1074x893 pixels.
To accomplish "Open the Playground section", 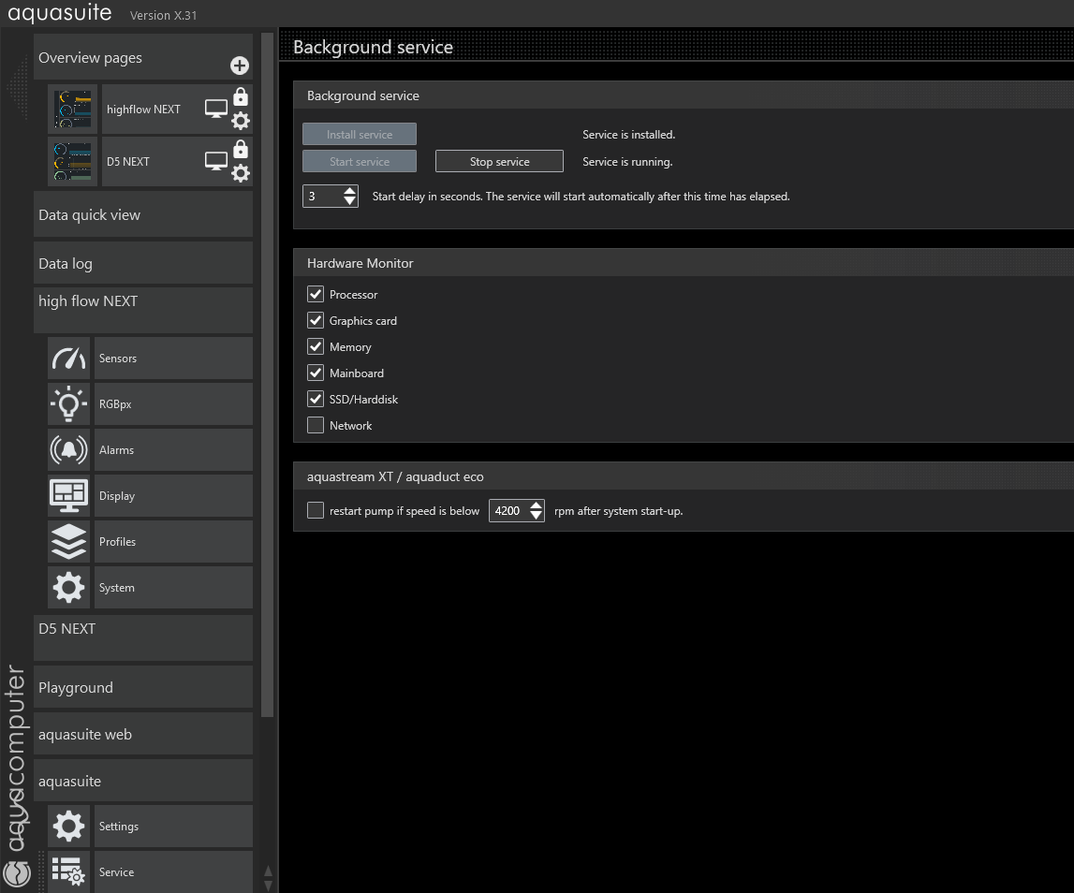I will pos(143,688).
